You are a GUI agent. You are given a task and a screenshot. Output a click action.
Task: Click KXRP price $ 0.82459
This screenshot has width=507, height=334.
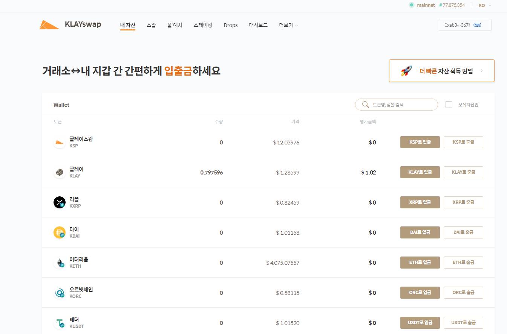pyautogui.click(x=288, y=203)
